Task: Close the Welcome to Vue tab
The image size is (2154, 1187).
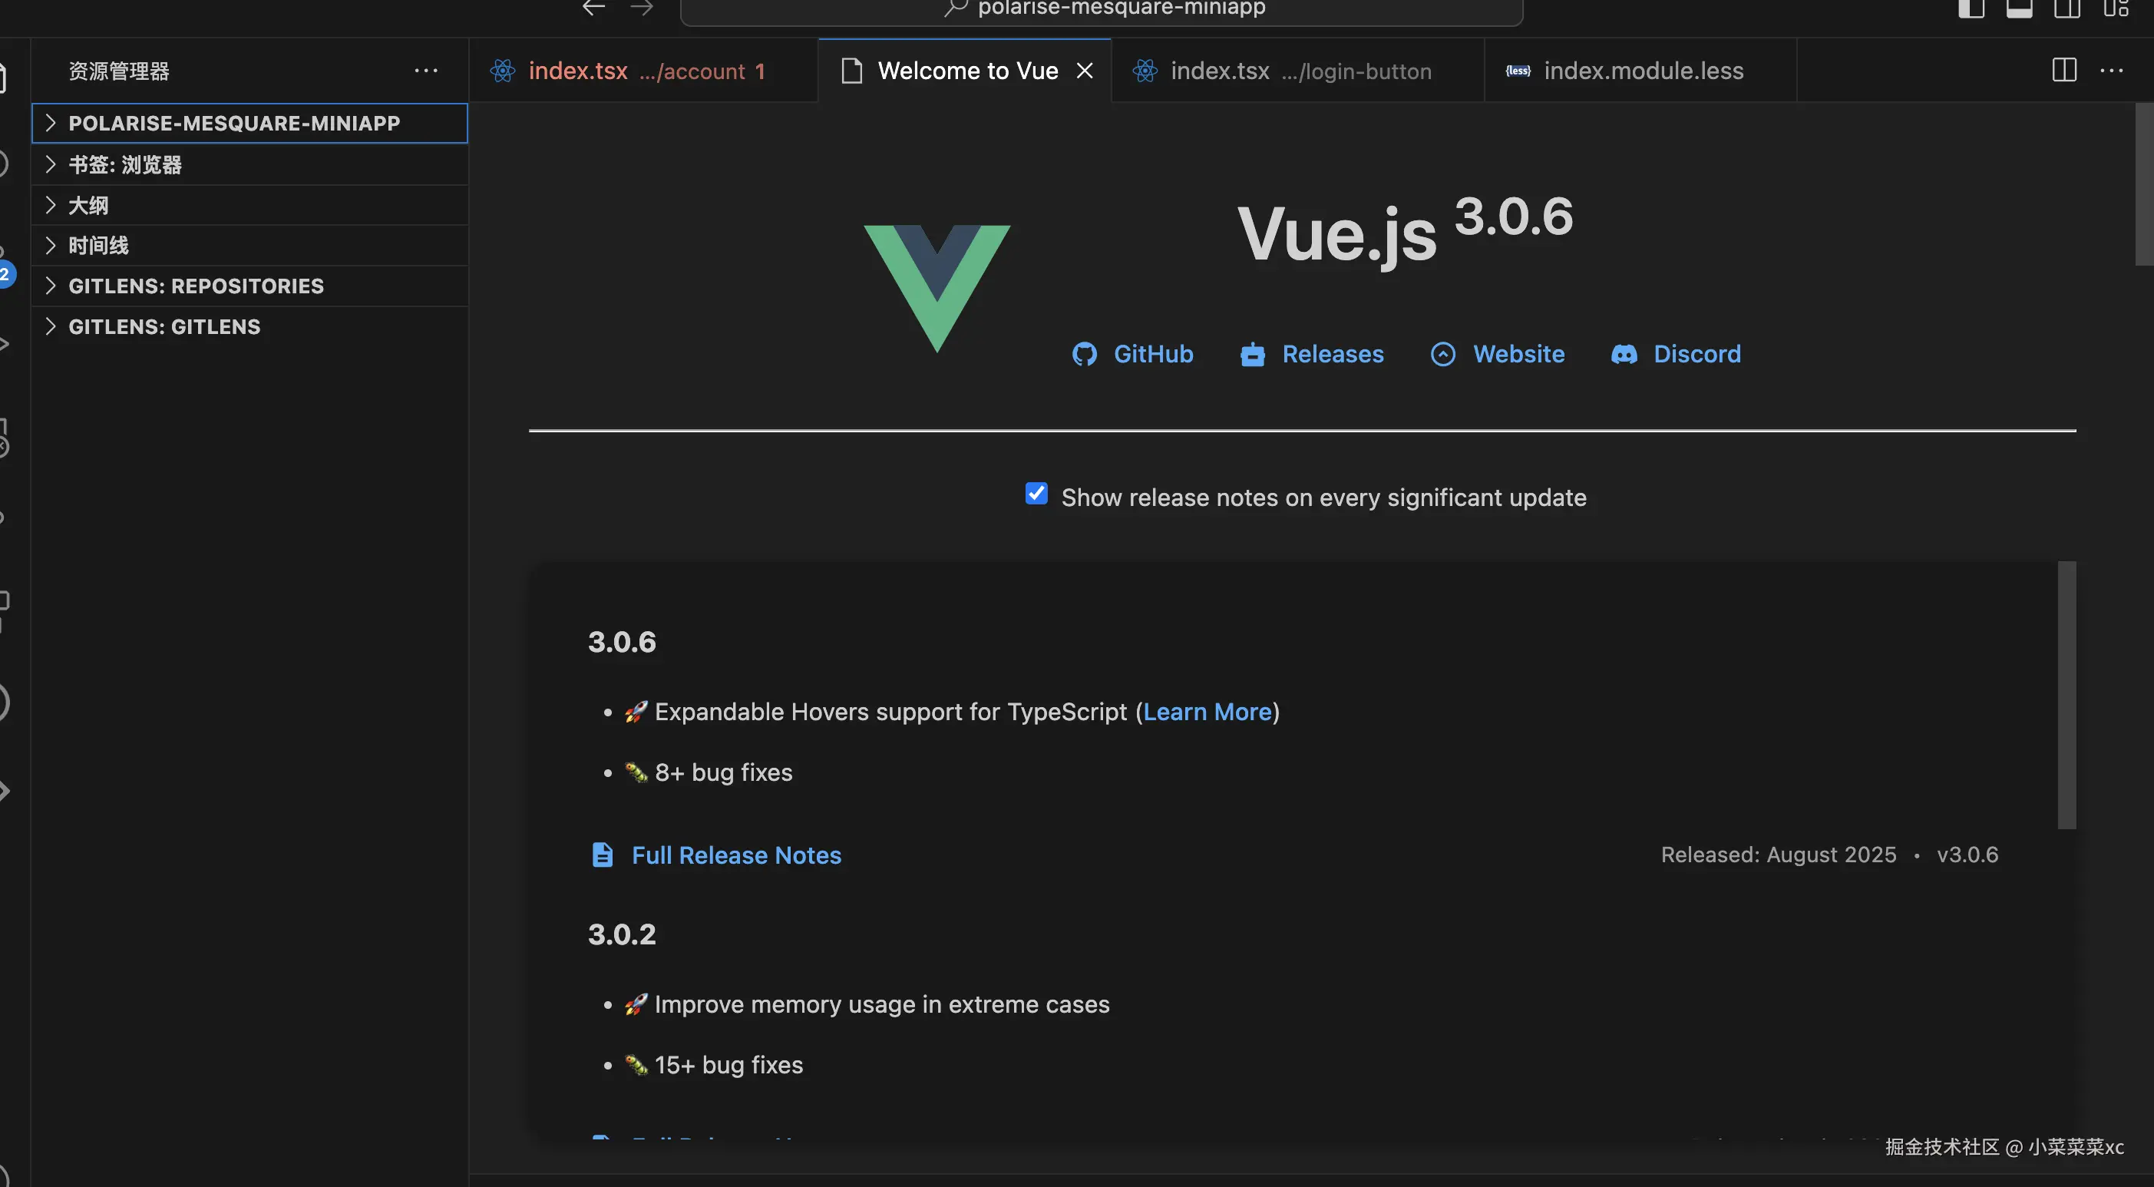Action: (x=1085, y=71)
